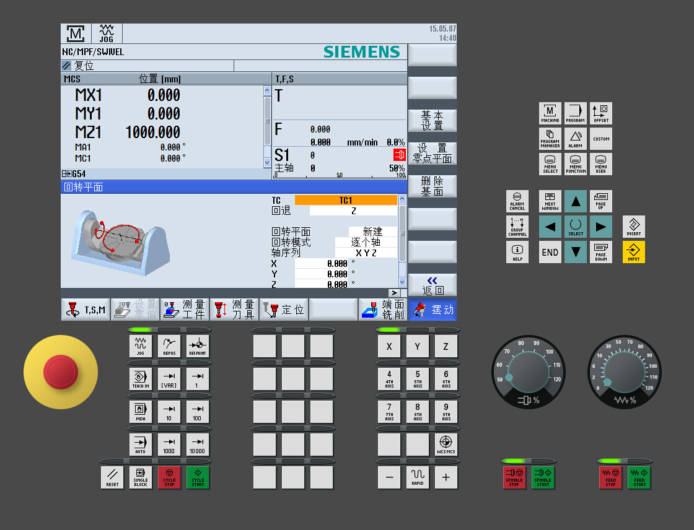Enable JOG mode key

[x=141, y=346]
